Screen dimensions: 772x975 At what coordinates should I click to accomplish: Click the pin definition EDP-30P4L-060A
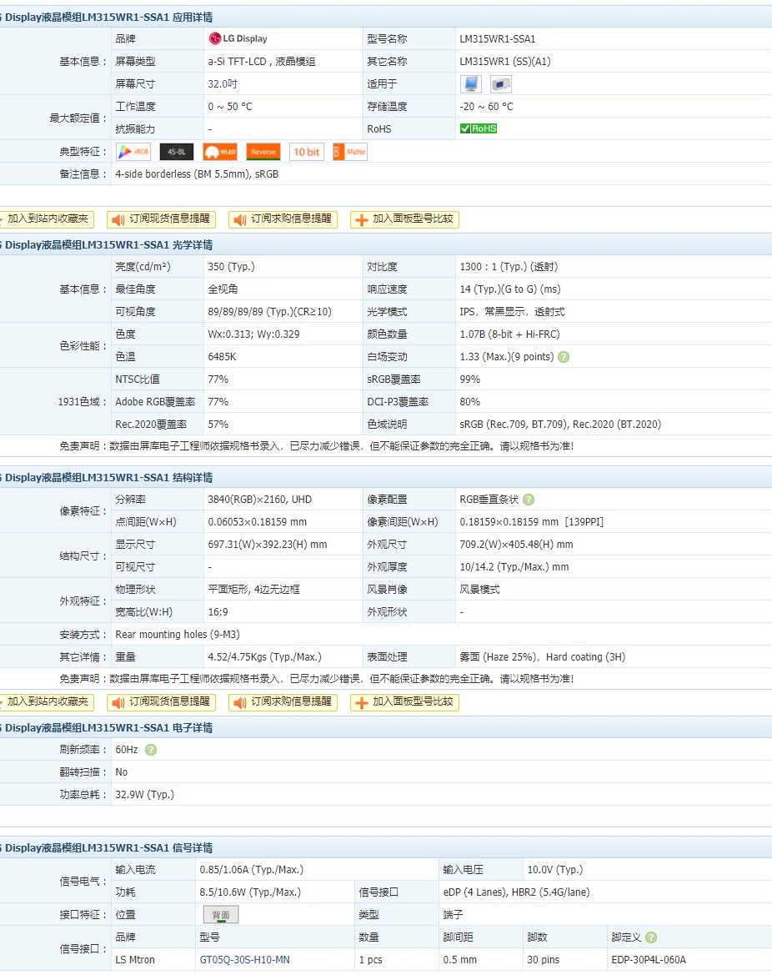(649, 960)
